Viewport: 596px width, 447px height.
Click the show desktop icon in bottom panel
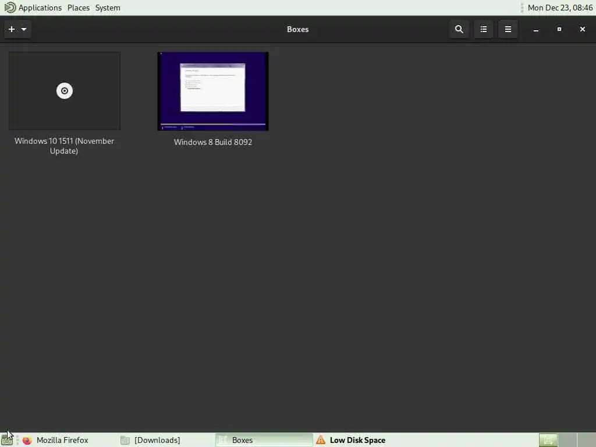[7, 440]
